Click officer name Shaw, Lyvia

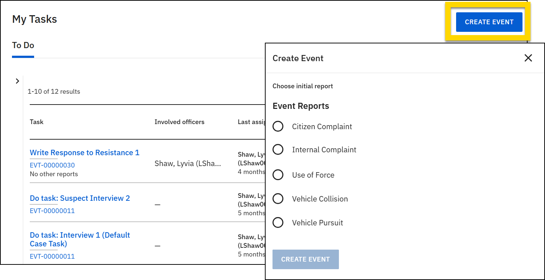188,163
